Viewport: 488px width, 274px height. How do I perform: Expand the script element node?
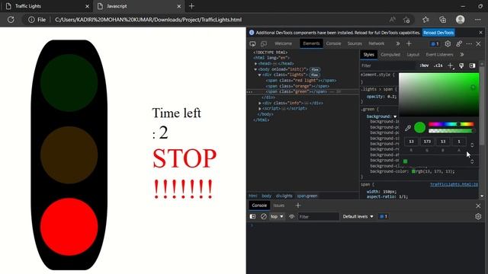coord(260,108)
